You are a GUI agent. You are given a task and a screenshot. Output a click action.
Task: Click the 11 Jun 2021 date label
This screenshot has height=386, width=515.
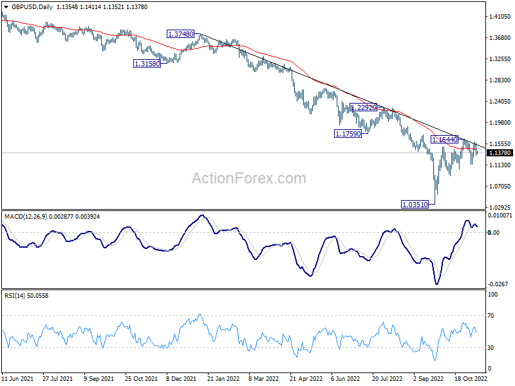point(17,380)
